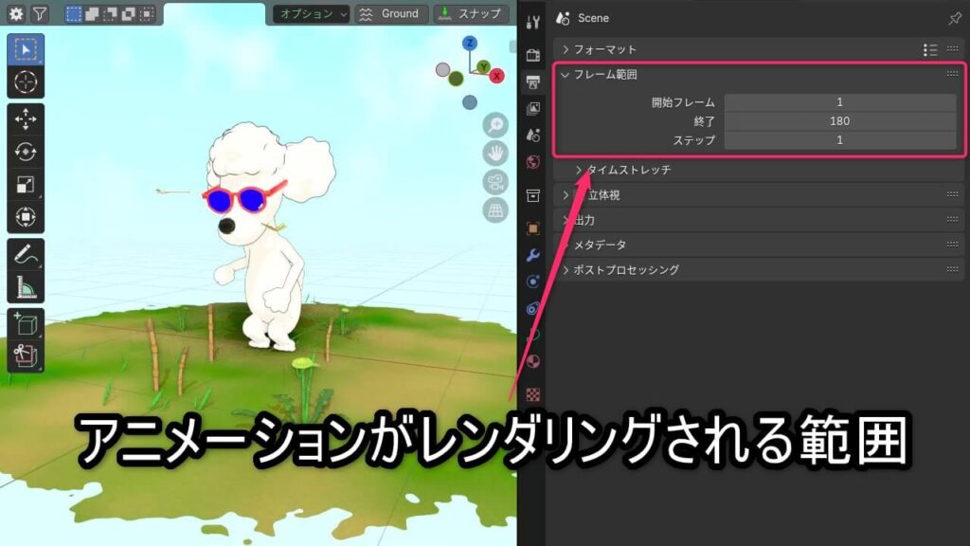Select the 3D Cursor tool

point(26,82)
